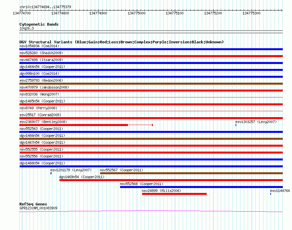Select the 10q26.3 band label

pos(27,28)
